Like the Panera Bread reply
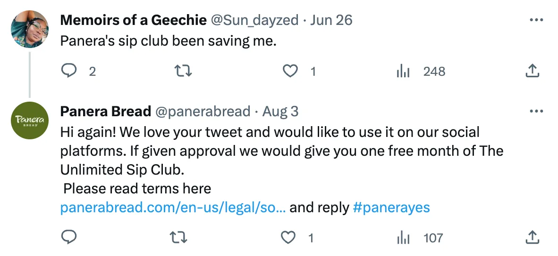Viewport: 558px width, 256px height. click(x=288, y=238)
